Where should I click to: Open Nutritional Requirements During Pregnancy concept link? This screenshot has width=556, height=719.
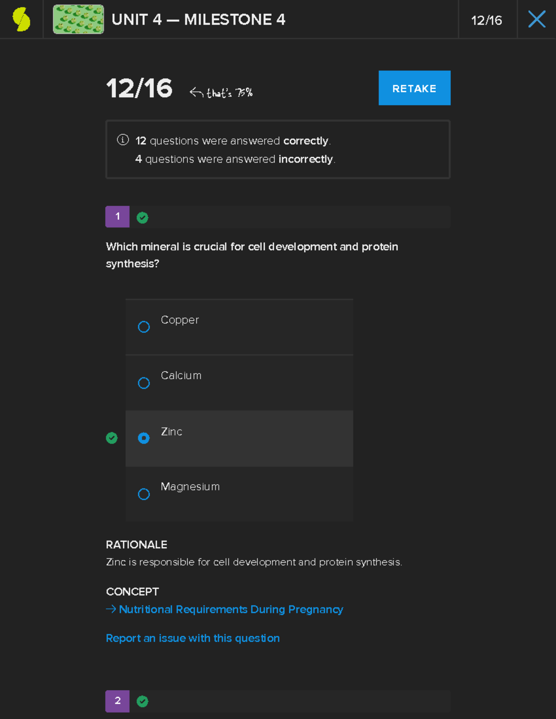tap(231, 609)
